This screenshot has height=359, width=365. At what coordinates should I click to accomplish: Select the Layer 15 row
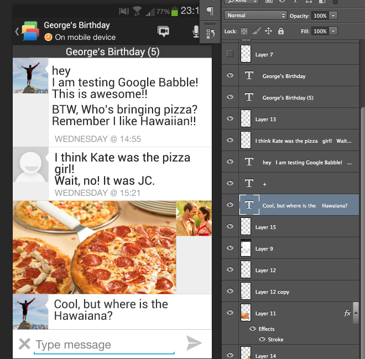coord(290,226)
